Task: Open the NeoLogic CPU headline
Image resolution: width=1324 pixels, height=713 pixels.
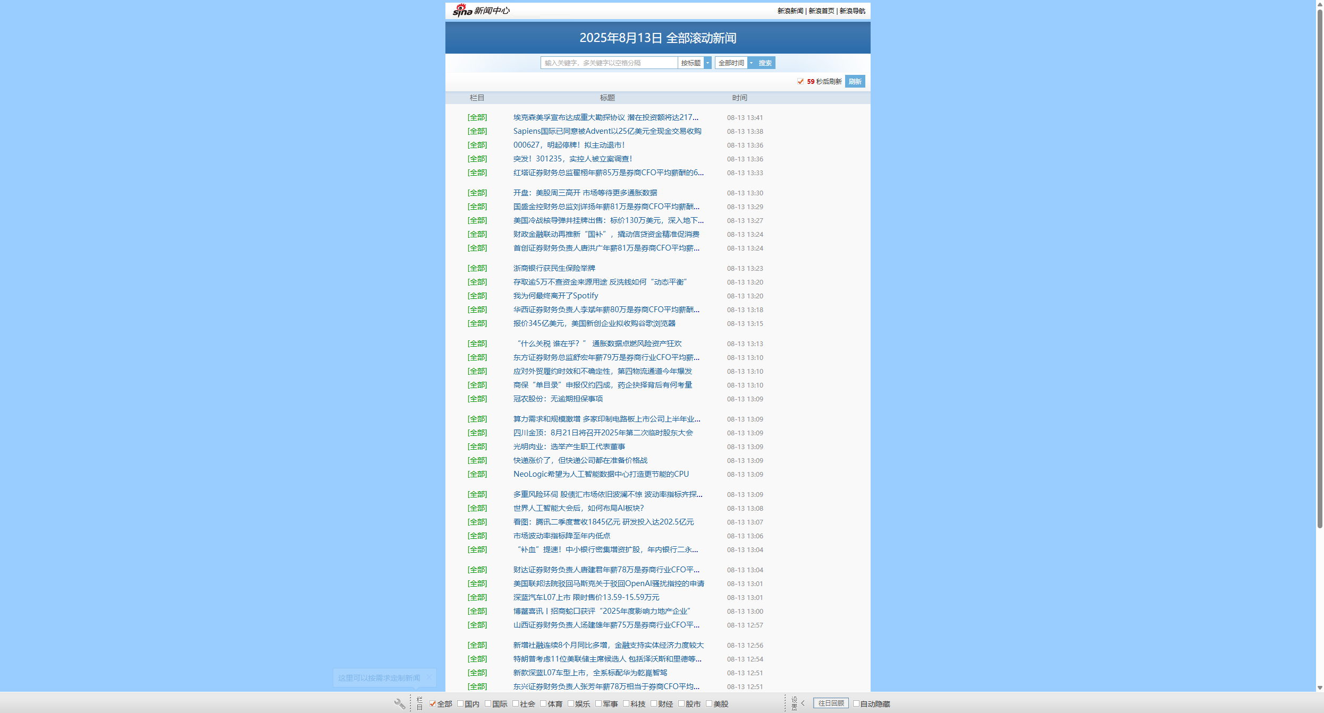Action: tap(601, 474)
